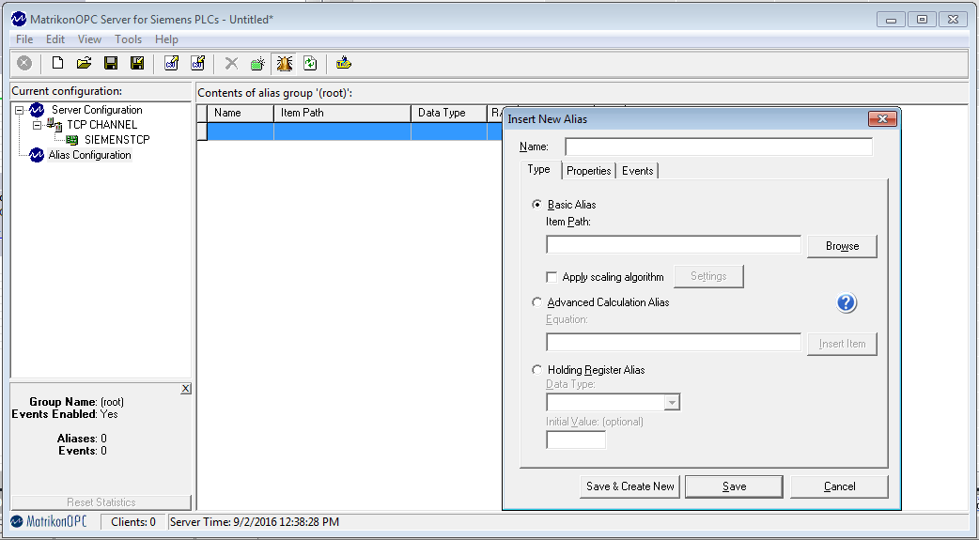
Task: Click the SIEMENSTCP green device icon
Action: pos(72,140)
